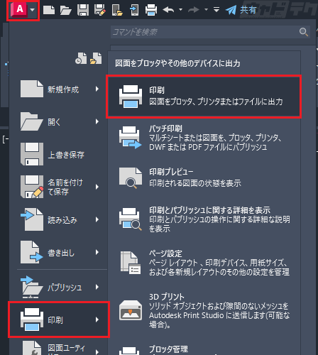The height and width of the screenshot is (355, 318).
Task: Click the Print icon in quick access toolbar
Action: (151, 10)
